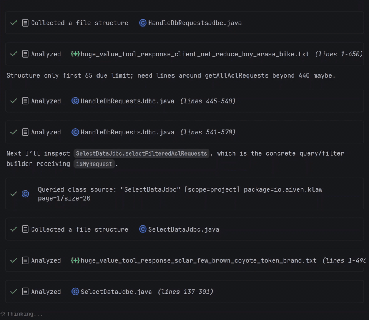Screen dimensions: 369x320
Task: Click checkmark of first Collected a file structure row
Action: (14, 23)
